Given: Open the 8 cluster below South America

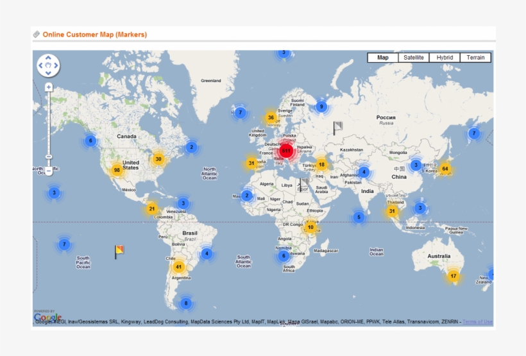Looking at the screenshot, I should click(x=186, y=303).
